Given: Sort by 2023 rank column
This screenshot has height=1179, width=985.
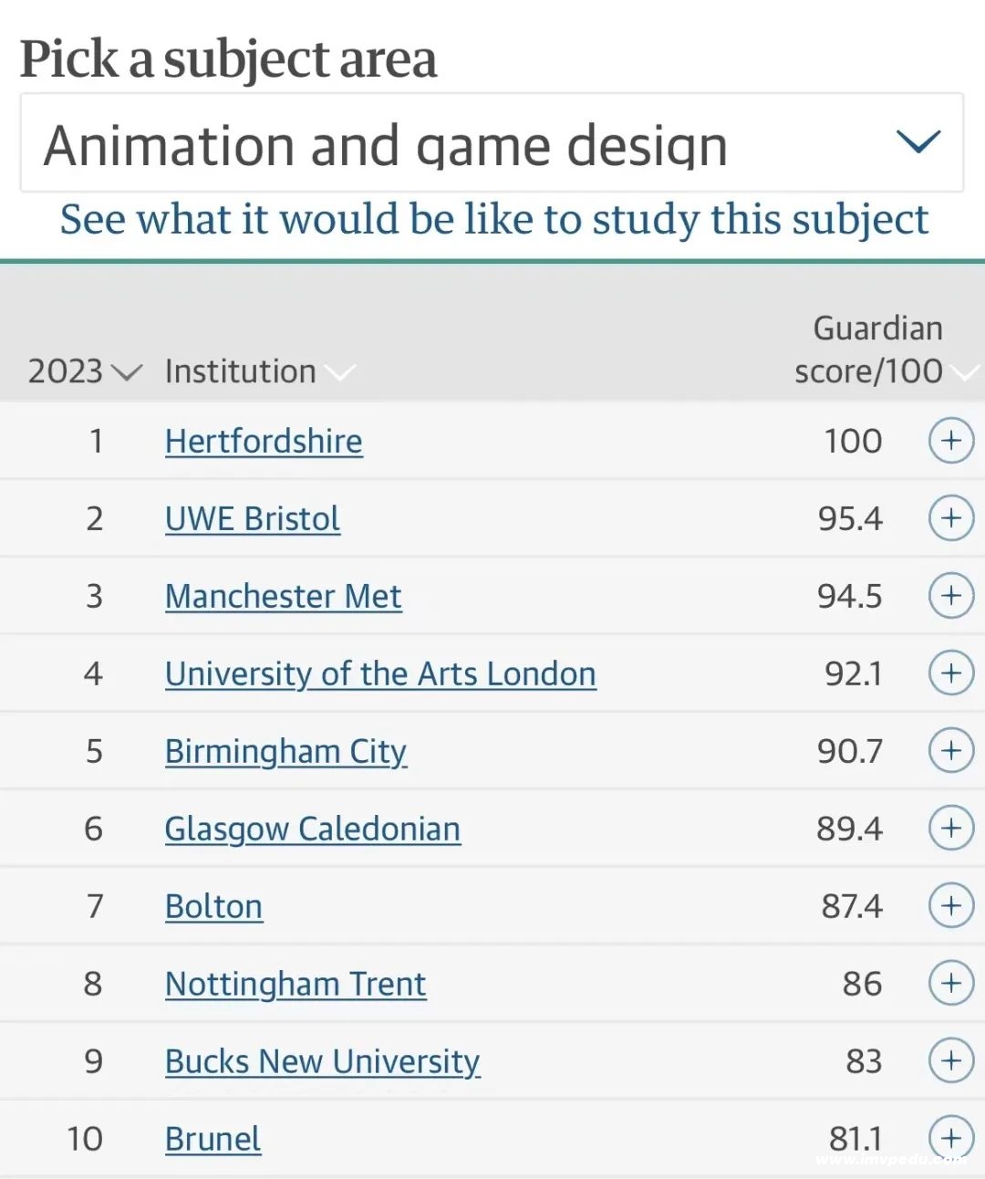Looking at the screenshot, I should pos(85,371).
